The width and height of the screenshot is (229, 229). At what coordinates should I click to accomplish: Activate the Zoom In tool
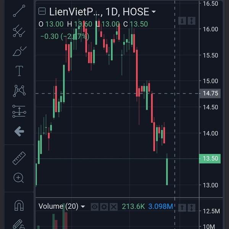point(19,178)
